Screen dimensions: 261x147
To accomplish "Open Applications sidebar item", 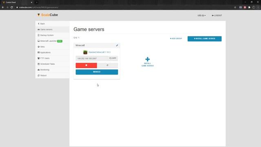I will pyautogui.click(x=52, y=53).
